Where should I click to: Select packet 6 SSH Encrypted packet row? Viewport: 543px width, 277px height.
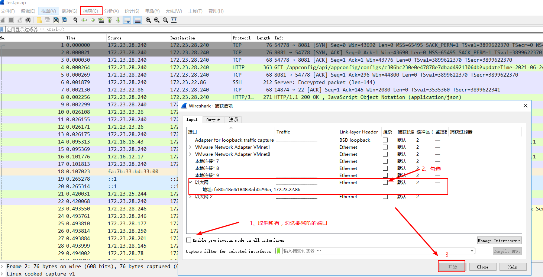[271, 82]
